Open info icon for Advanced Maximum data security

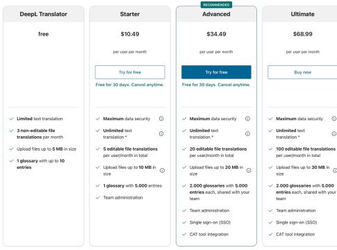point(247,119)
